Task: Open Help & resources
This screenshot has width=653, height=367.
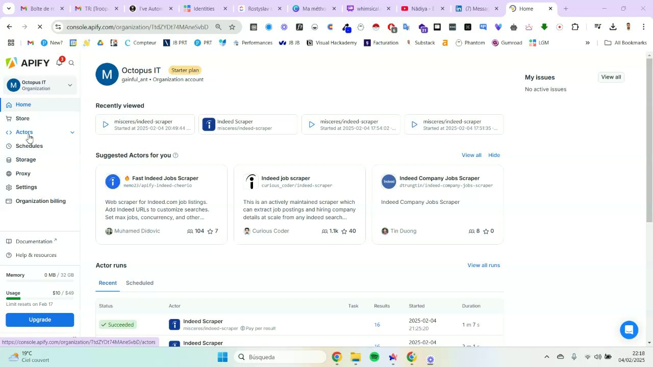Action: click(36, 255)
